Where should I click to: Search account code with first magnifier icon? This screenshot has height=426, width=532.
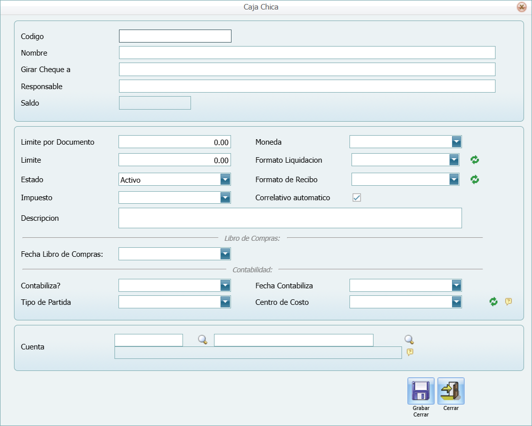tap(202, 340)
